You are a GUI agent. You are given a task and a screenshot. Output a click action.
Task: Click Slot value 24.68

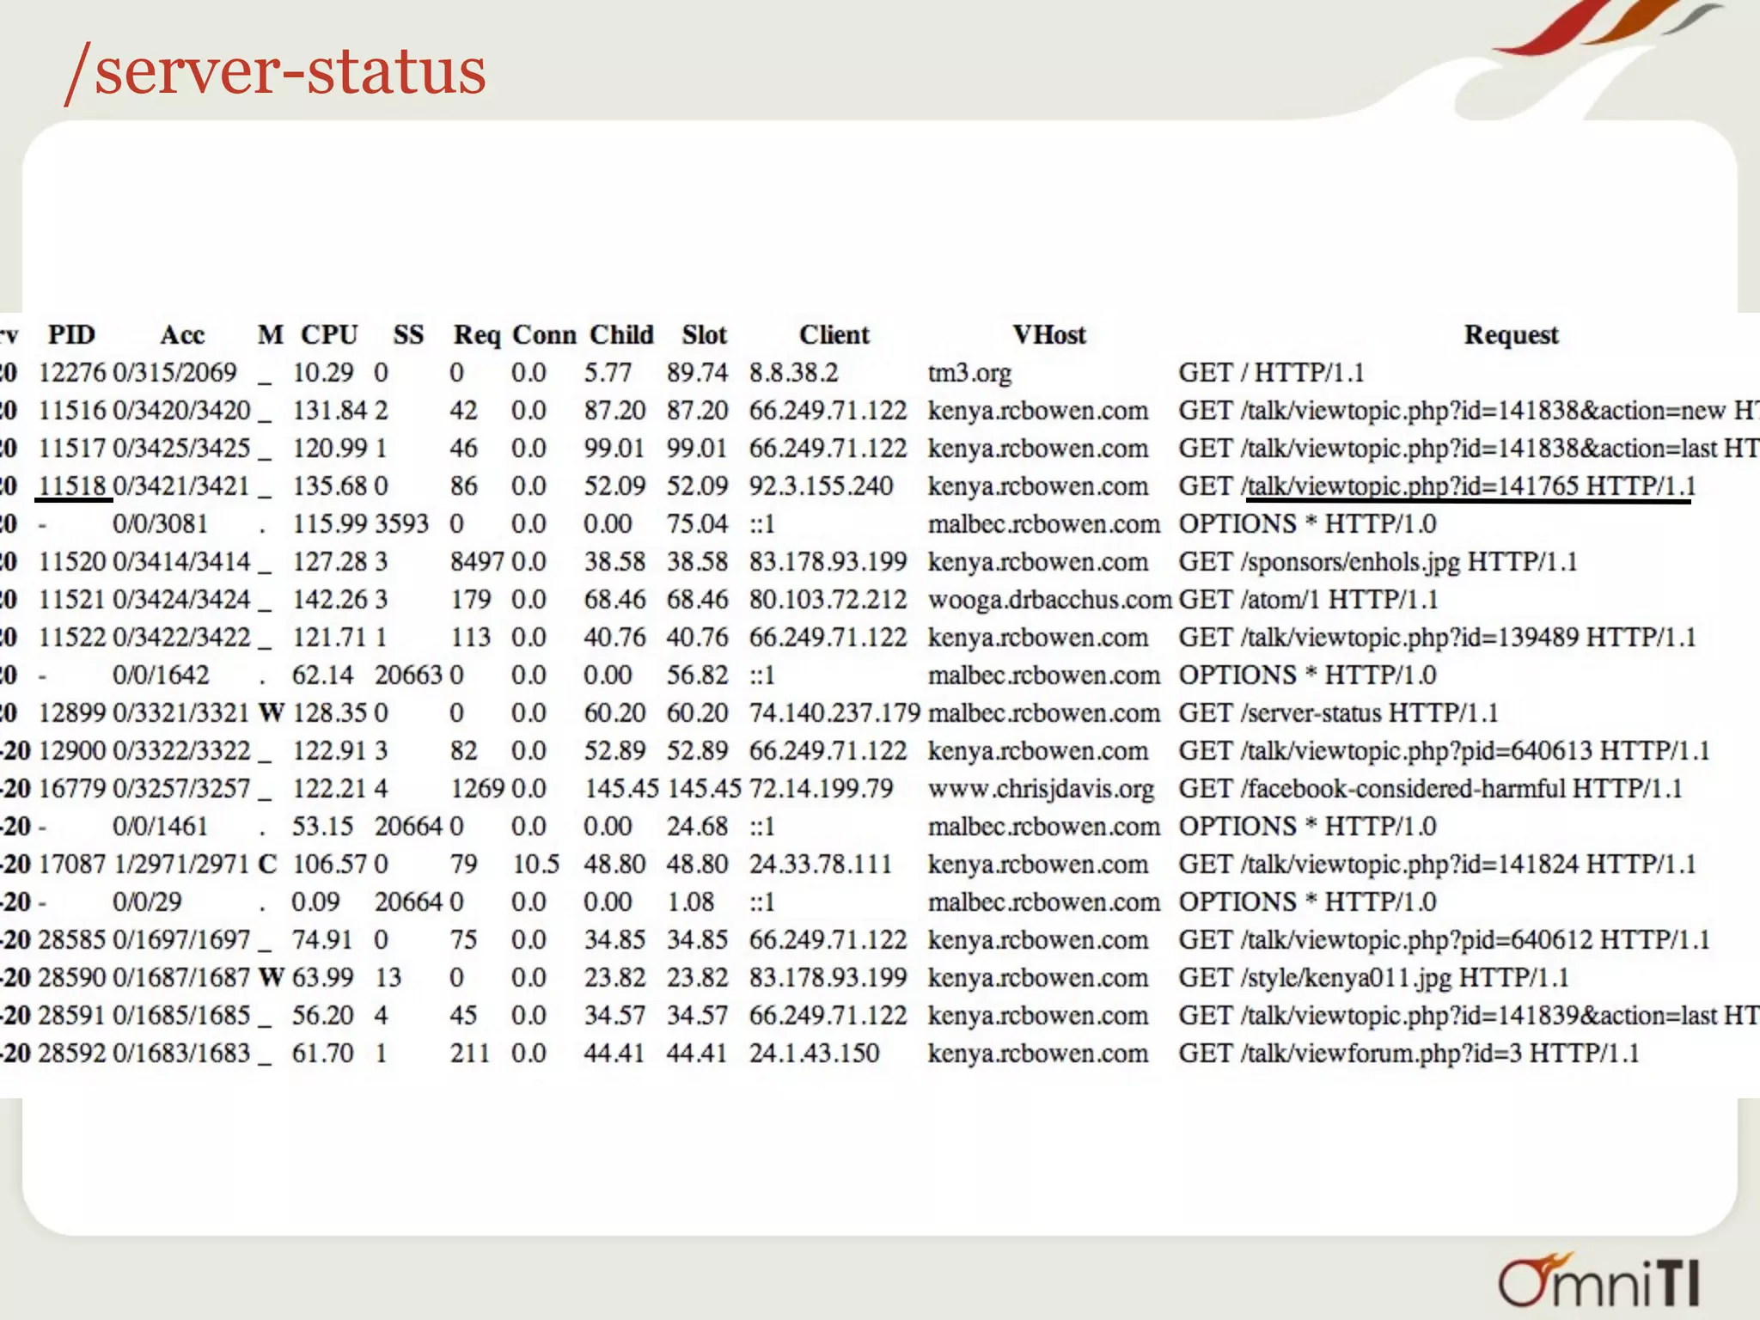click(697, 826)
